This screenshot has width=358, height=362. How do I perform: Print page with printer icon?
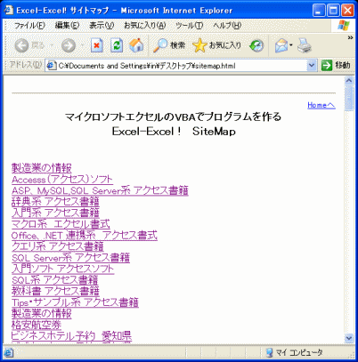(305, 45)
